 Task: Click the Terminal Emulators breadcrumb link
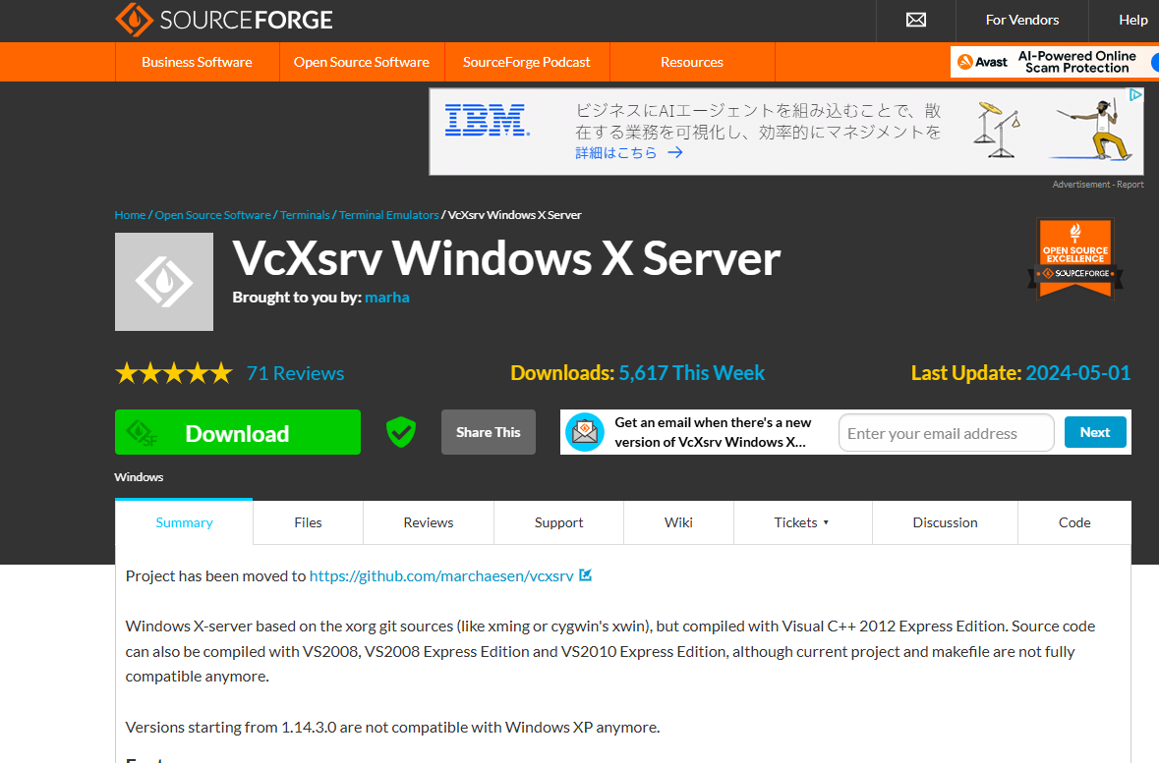pyautogui.click(x=389, y=215)
